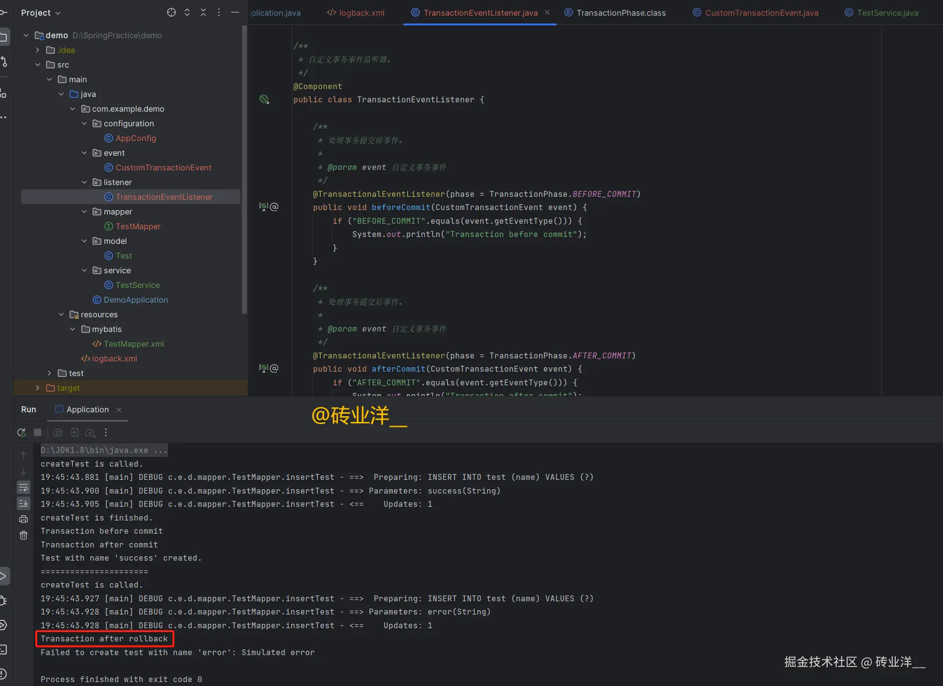Collapse the configuration package

click(84, 123)
